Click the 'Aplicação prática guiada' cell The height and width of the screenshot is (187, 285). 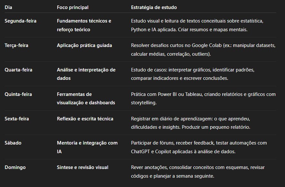(84, 45)
